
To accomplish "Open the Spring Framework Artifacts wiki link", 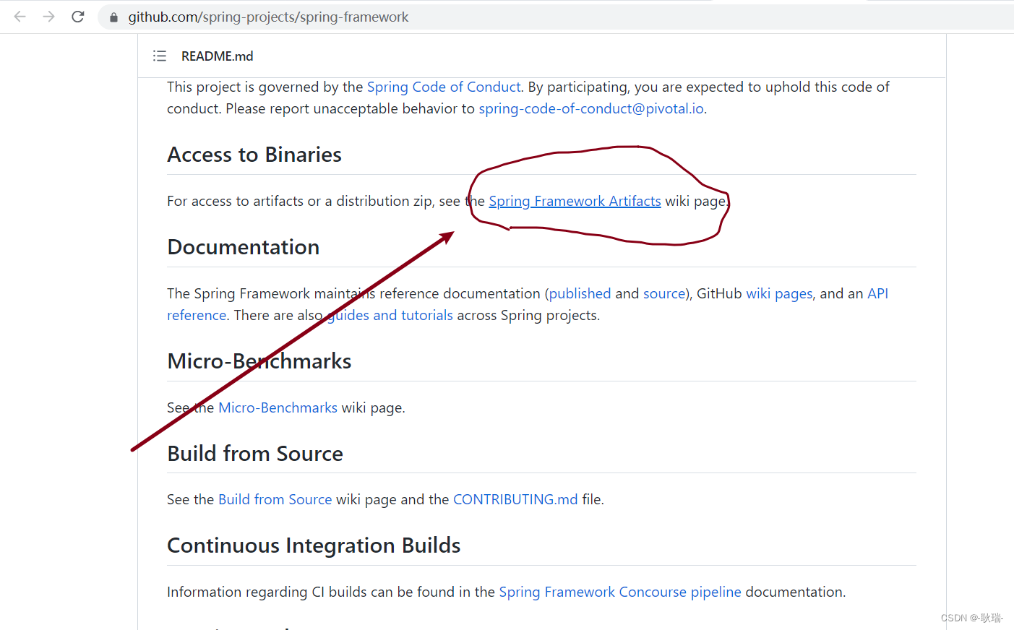I will 575,201.
